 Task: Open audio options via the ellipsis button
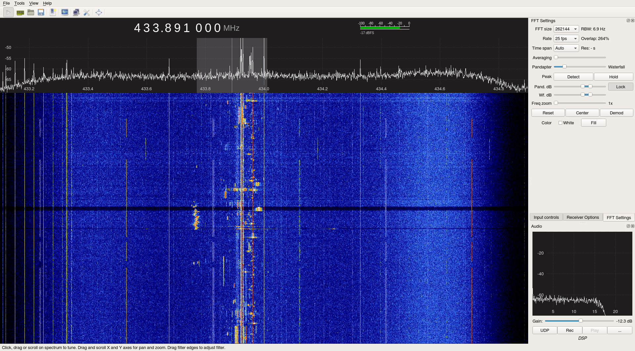pos(619,330)
